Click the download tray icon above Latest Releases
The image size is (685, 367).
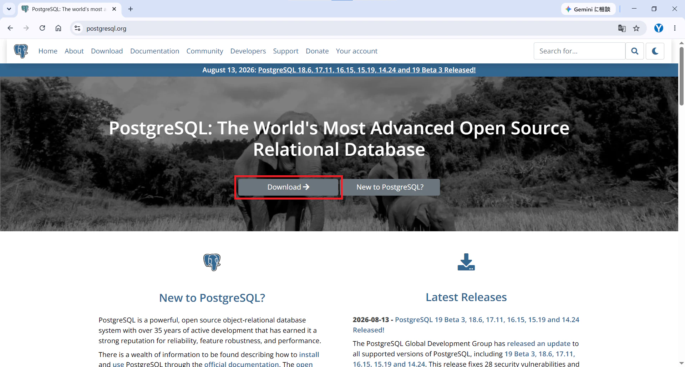click(x=466, y=262)
